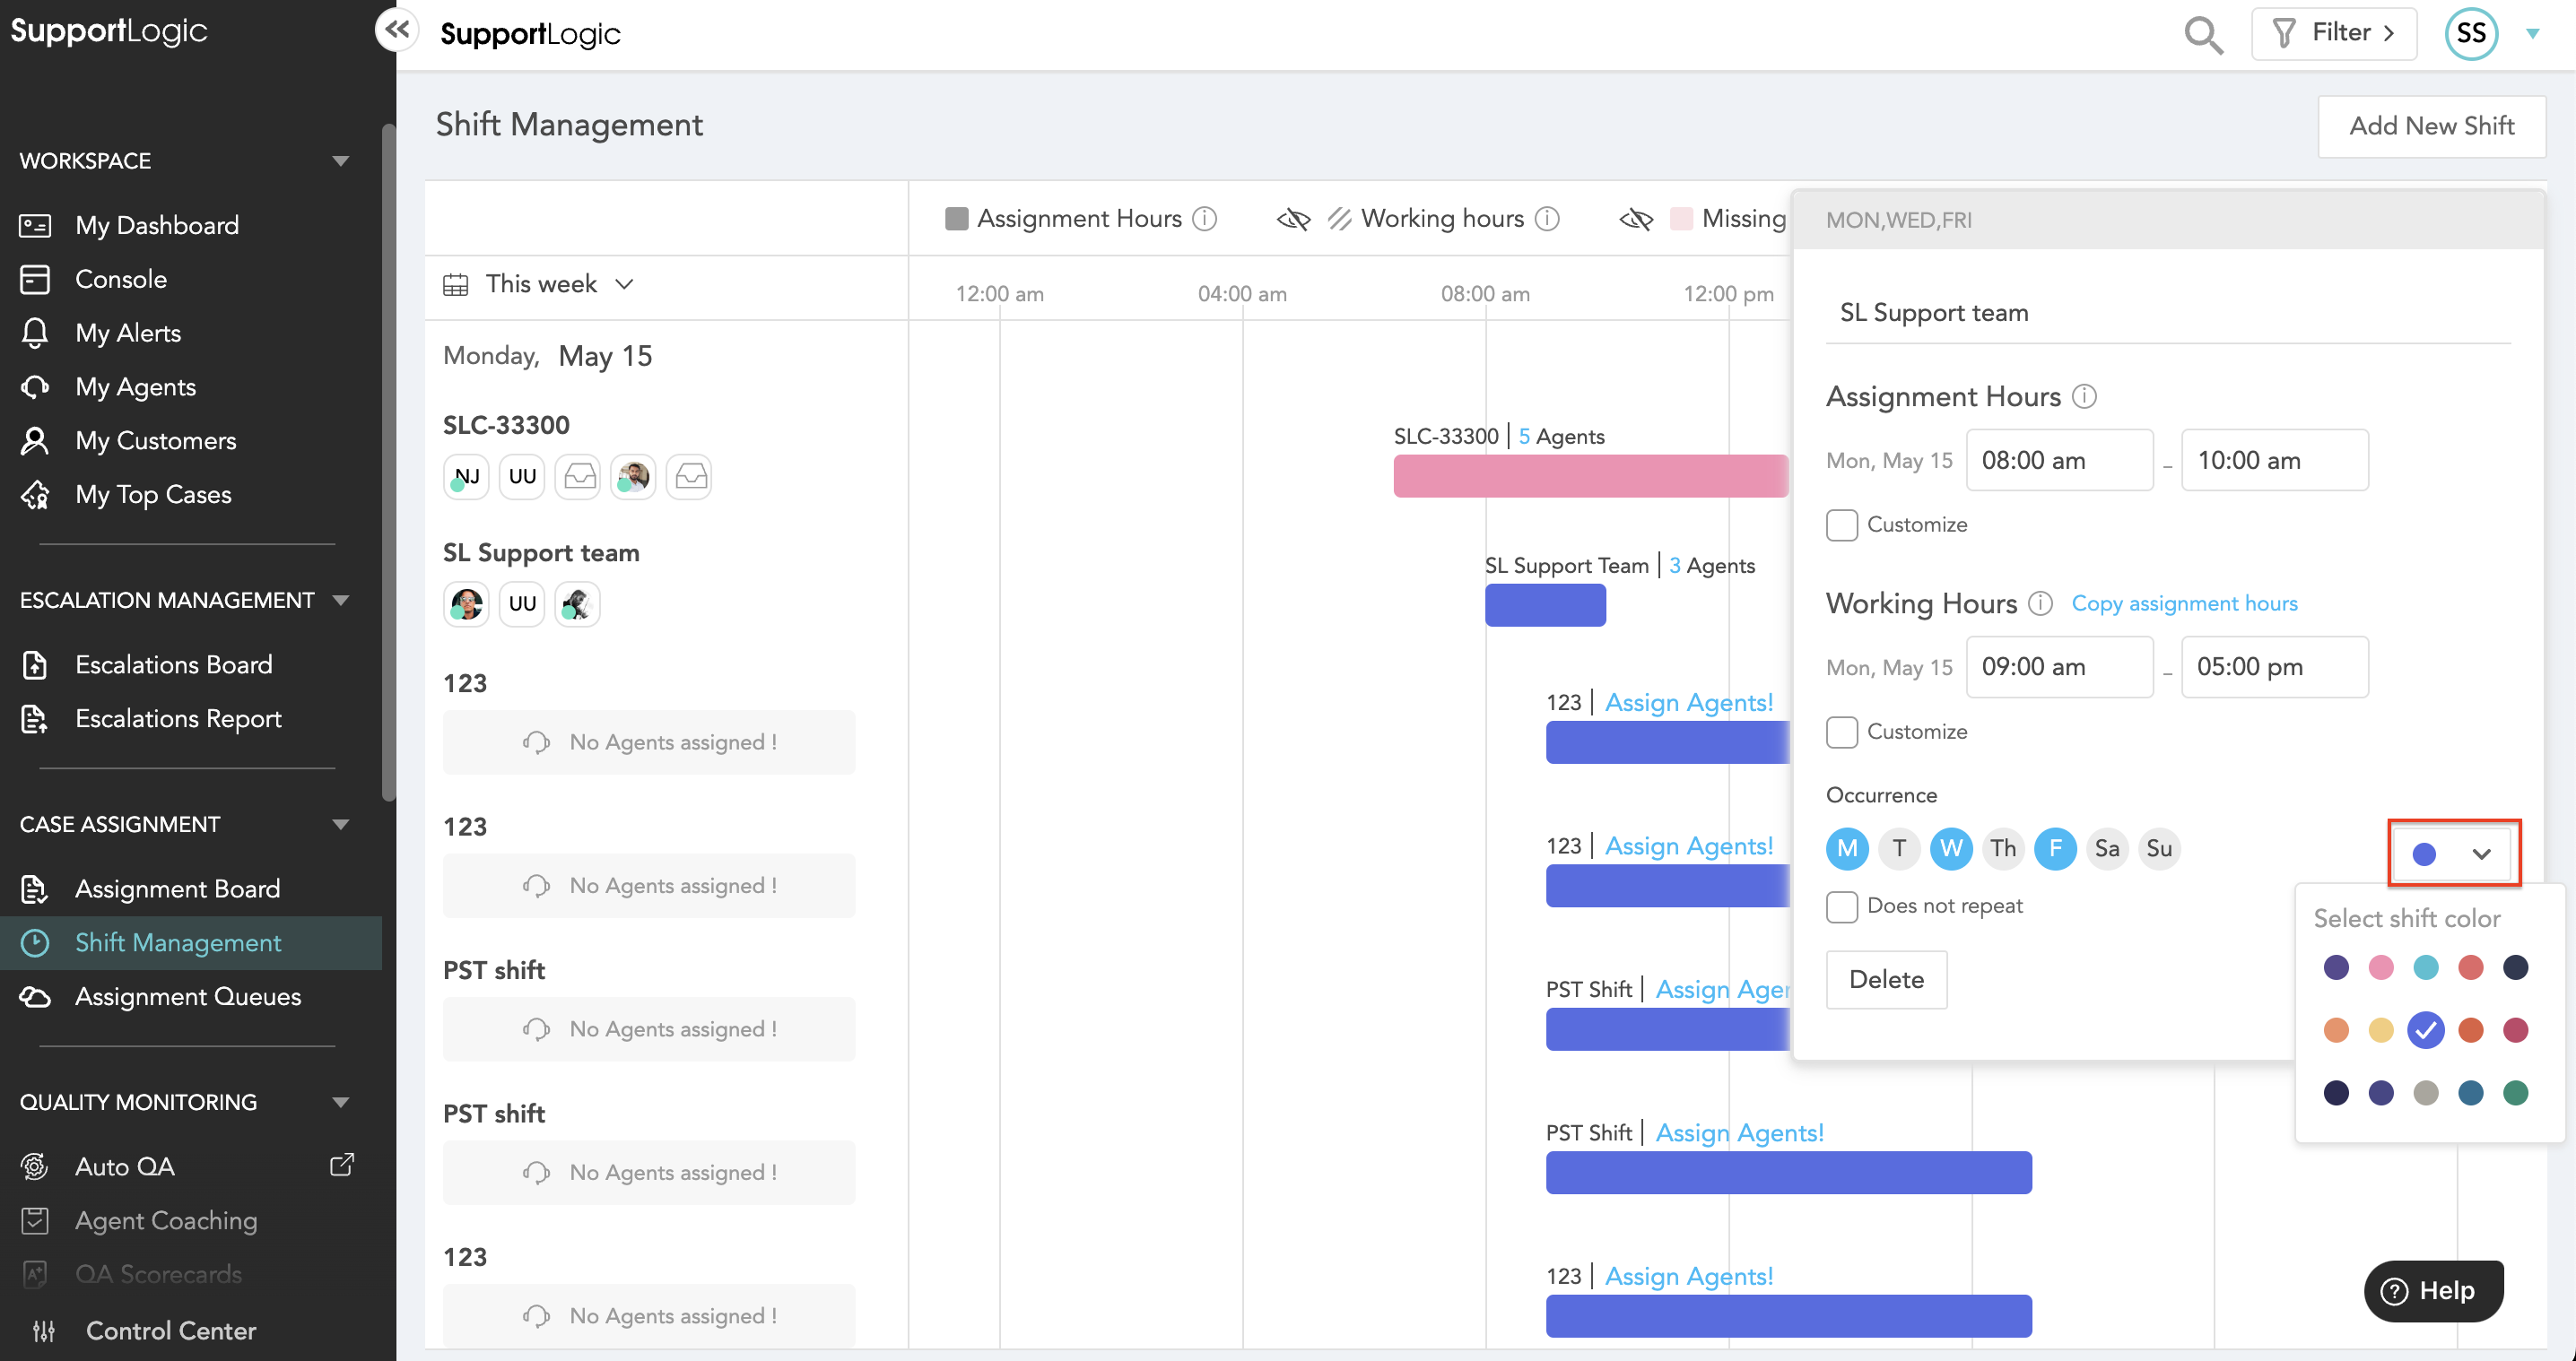The height and width of the screenshot is (1361, 2576).
Task: Click the NJ agent avatar
Action: (x=466, y=477)
